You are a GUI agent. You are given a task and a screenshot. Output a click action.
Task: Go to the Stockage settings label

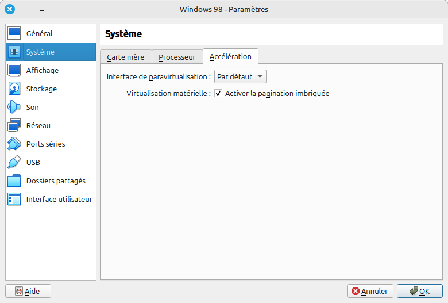click(41, 89)
